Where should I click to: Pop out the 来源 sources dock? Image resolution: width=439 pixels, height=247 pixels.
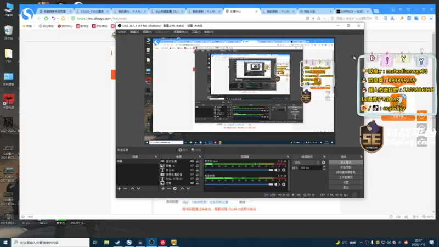(x=200, y=156)
